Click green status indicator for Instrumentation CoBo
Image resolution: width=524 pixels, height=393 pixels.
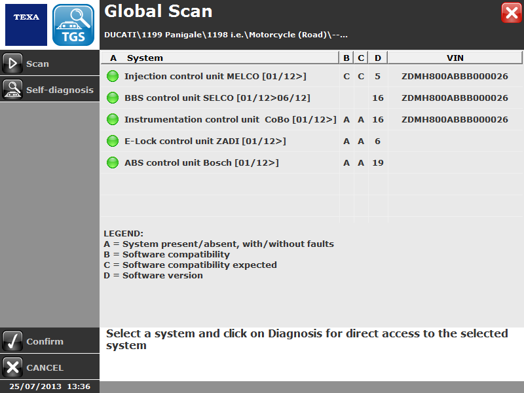pos(113,119)
